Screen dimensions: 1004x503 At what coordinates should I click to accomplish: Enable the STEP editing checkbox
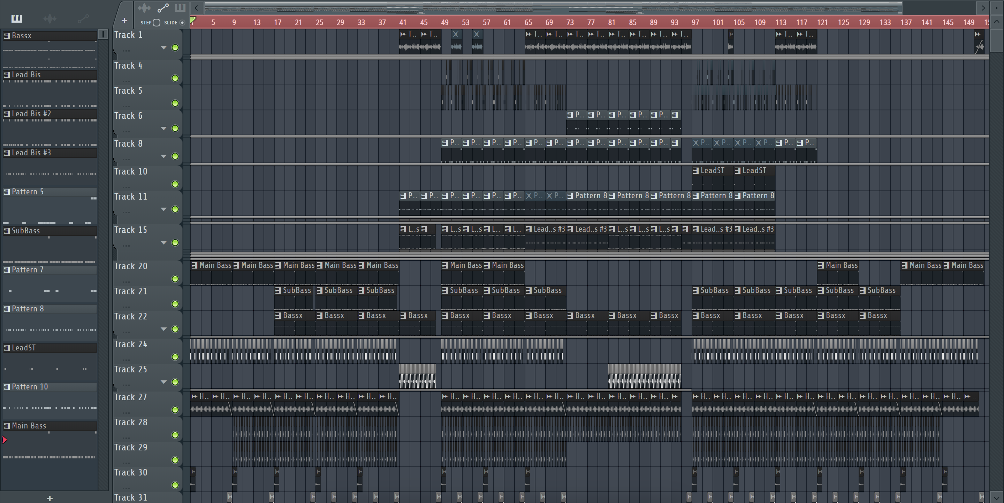[157, 23]
